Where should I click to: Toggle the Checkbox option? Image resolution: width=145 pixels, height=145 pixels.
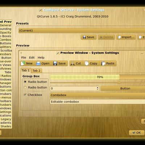click(25, 95)
